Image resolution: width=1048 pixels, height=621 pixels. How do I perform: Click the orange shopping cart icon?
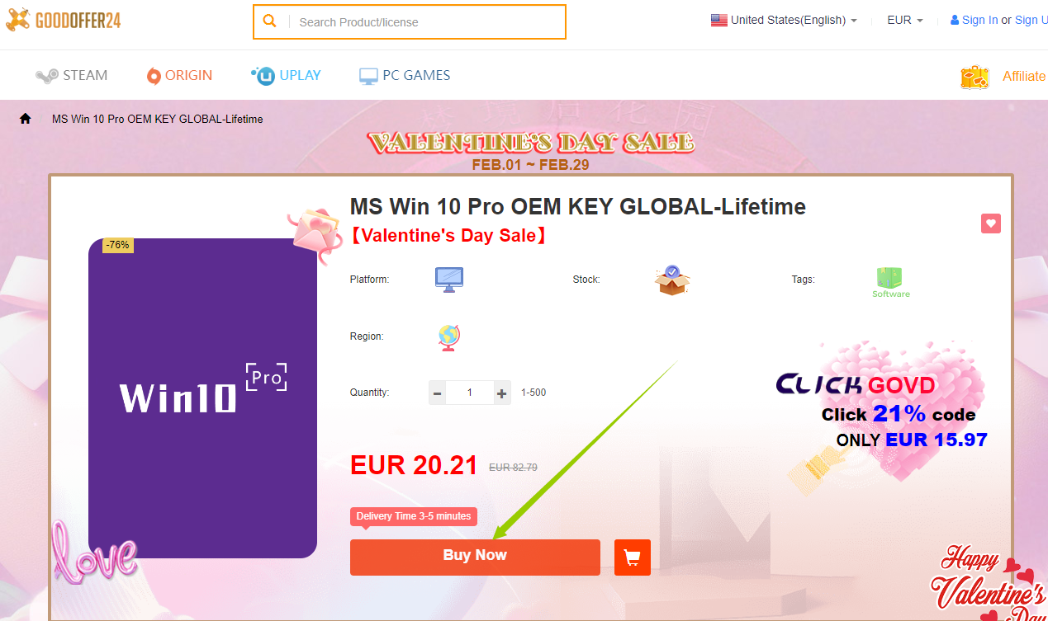(633, 557)
